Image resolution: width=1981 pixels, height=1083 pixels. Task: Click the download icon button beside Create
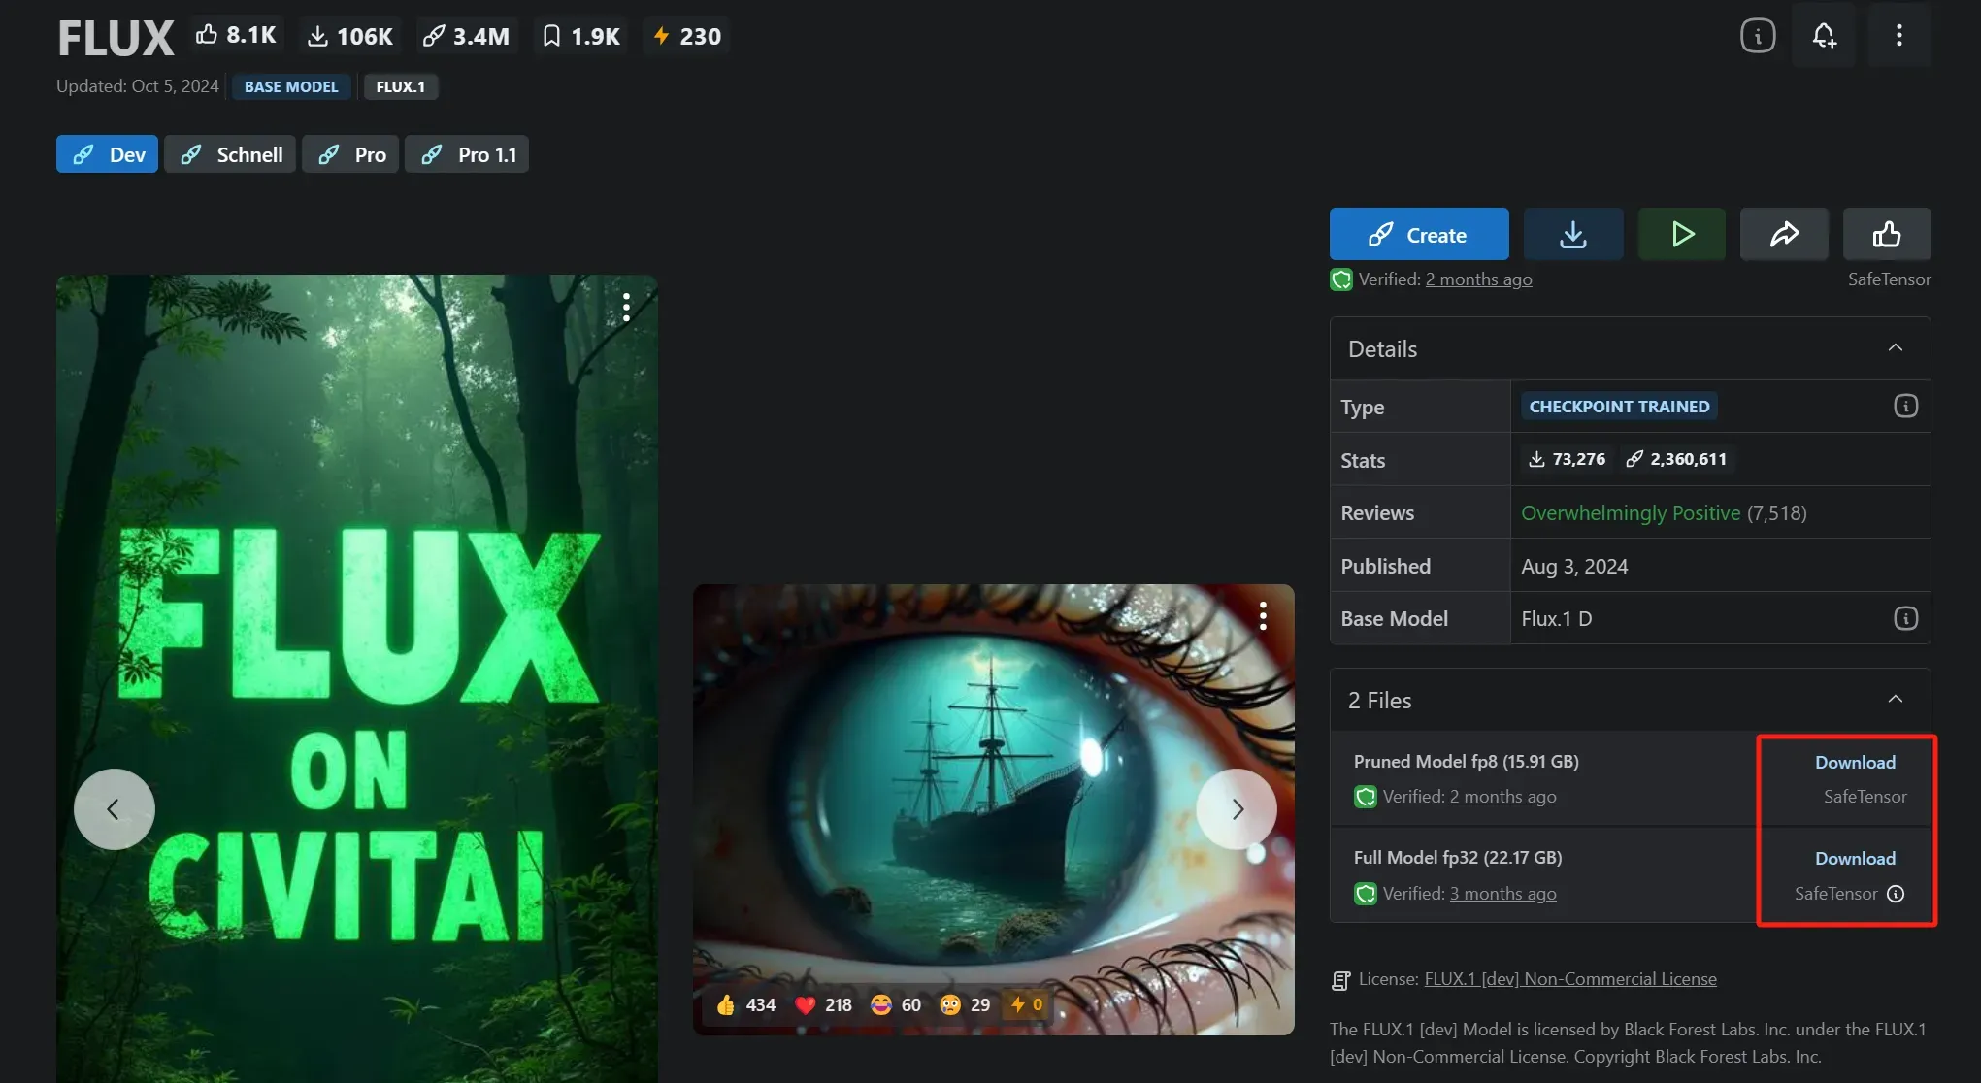[1573, 234]
